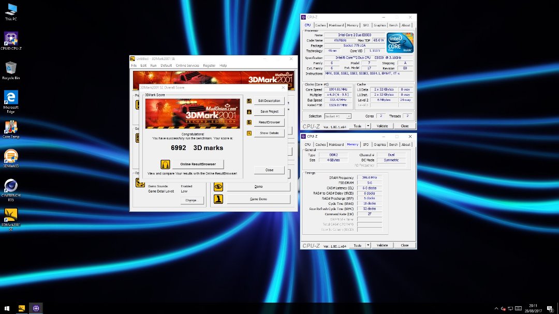Screen dimensions: 559x314
Task: Click the "DDR2" memory type value
Action: pyautogui.click(x=333, y=155)
